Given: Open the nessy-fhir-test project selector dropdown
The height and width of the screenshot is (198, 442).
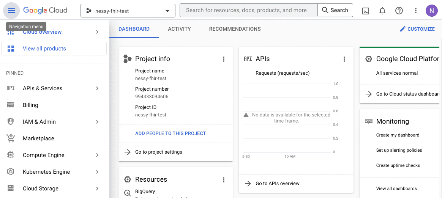Looking at the screenshot, I should (x=128, y=11).
